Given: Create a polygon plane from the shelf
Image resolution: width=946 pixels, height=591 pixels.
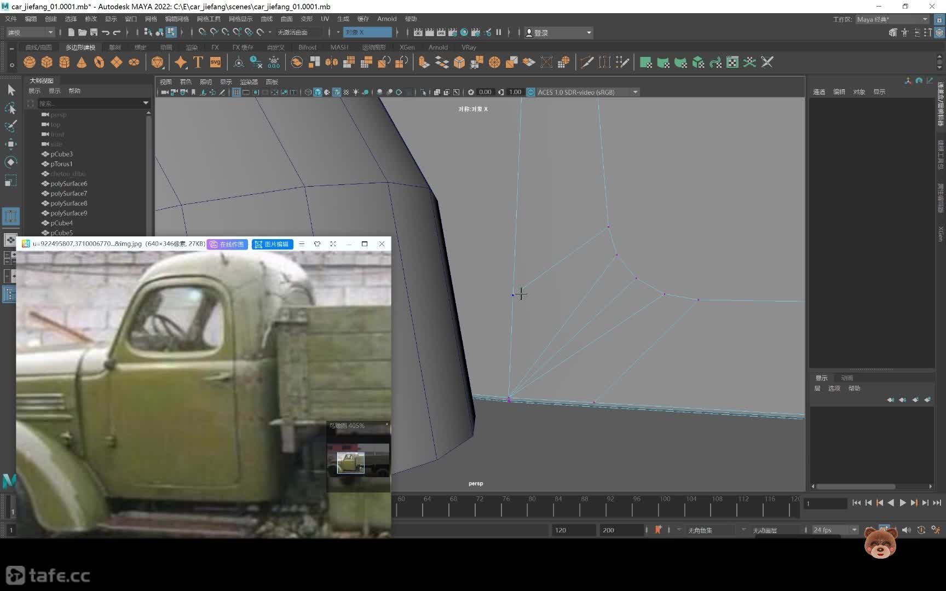Looking at the screenshot, I should (x=117, y=62).
